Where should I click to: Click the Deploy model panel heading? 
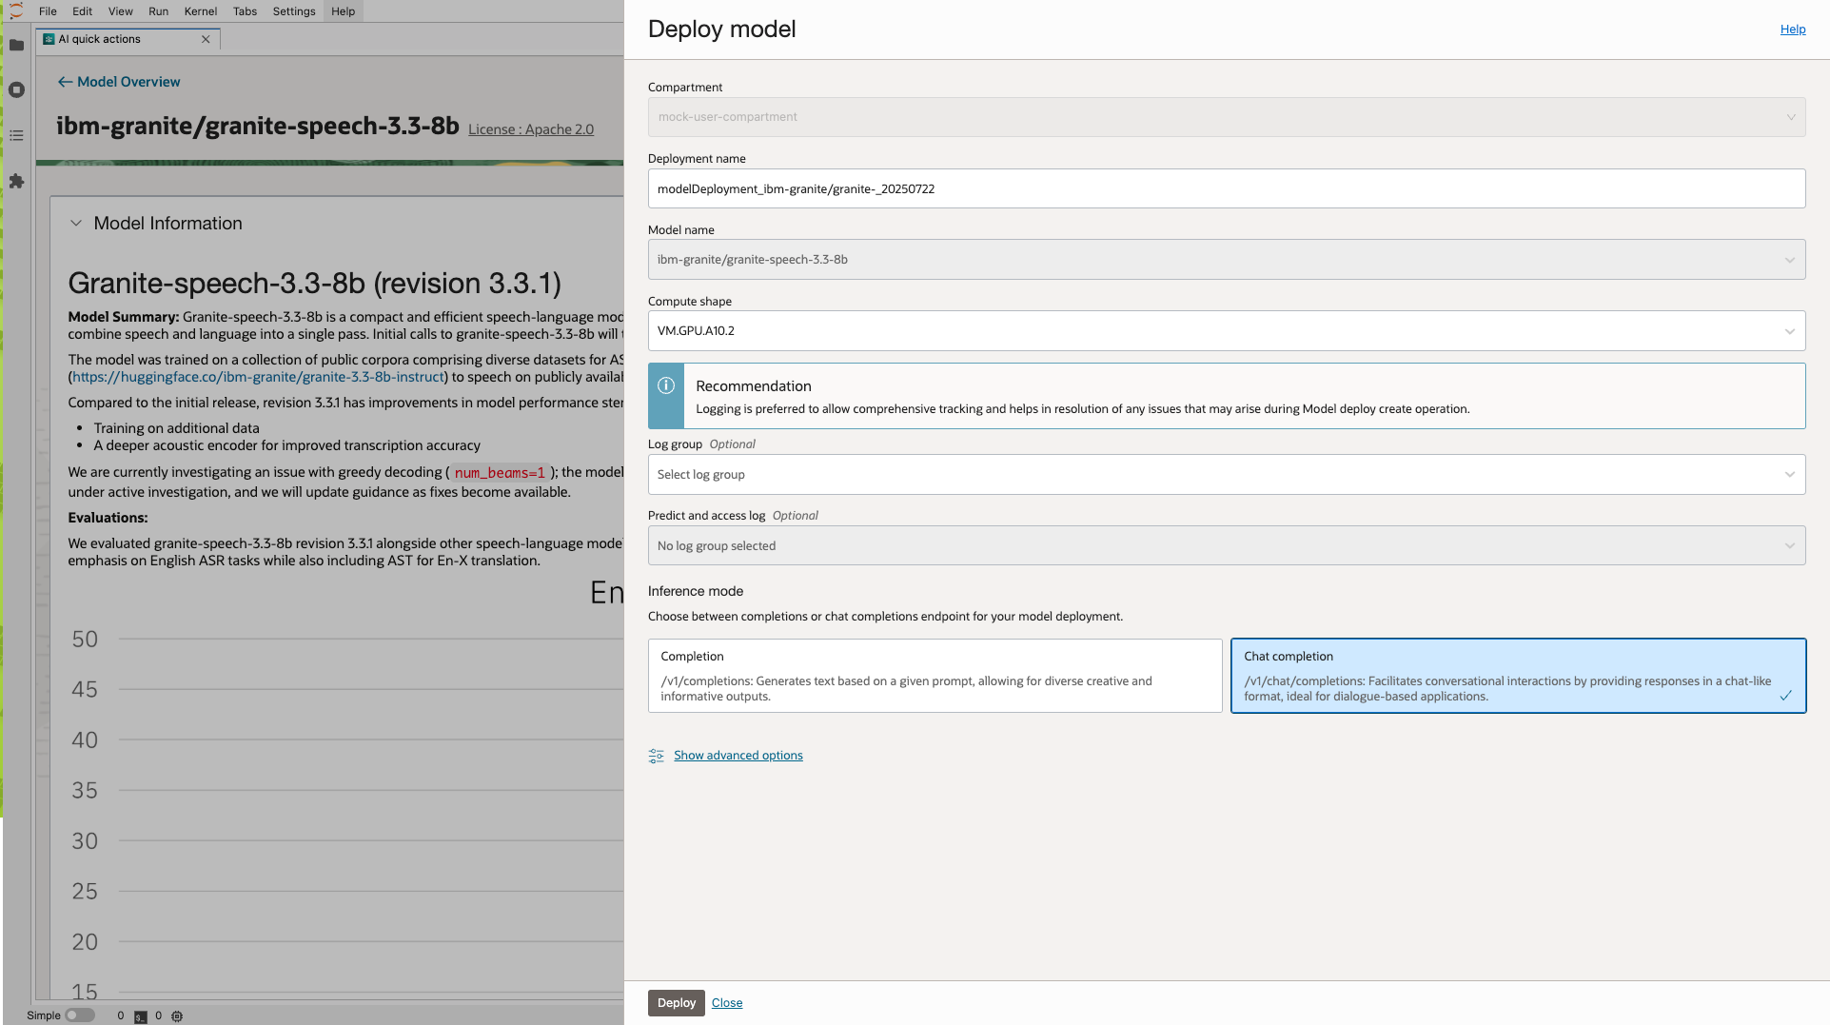pyautogui.click(x=722, y=30)
